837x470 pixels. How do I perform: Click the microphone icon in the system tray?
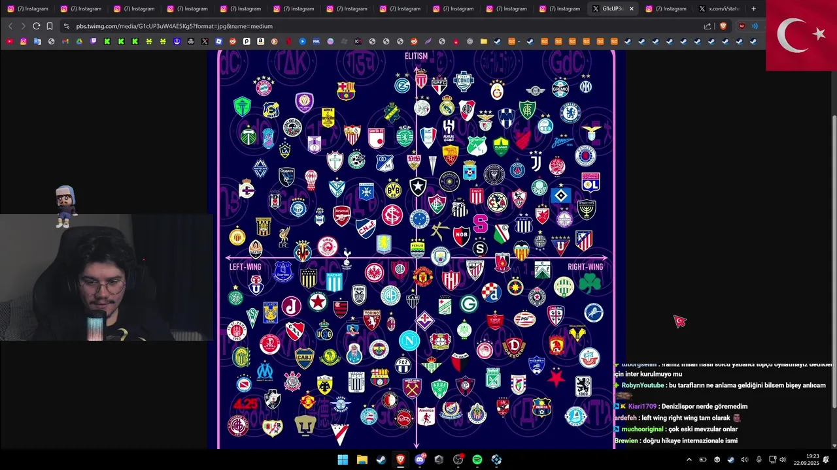[759, 460]
